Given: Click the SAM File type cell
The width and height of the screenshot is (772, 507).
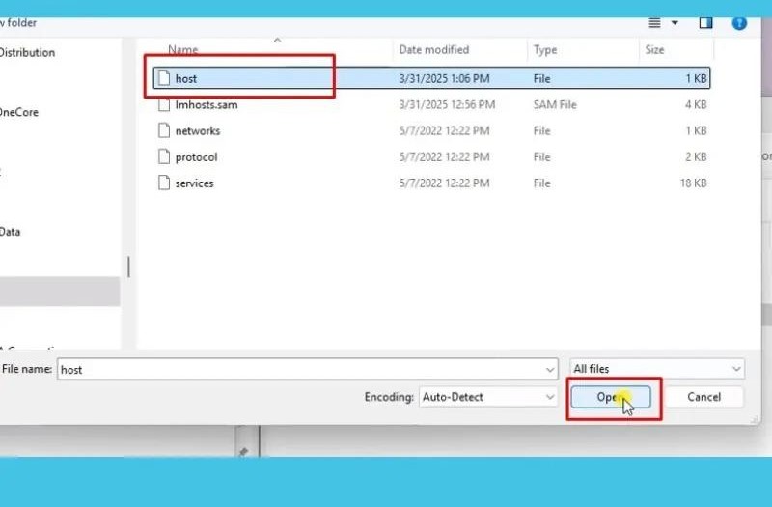Looking at the screenshot, I should 554,105.
